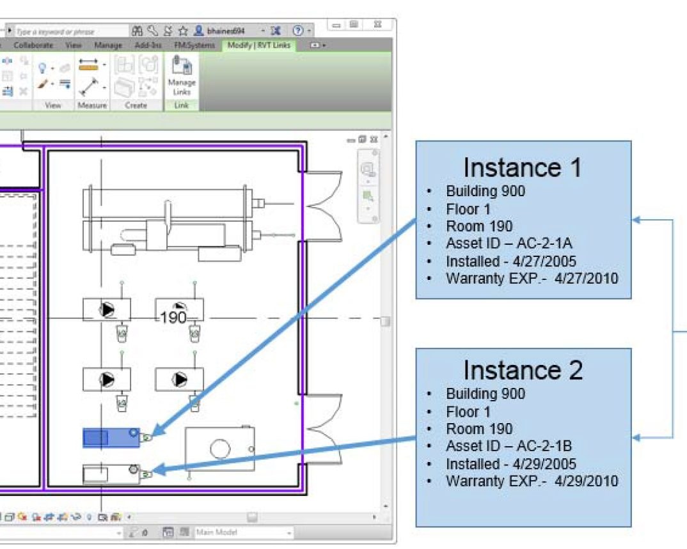Expand the Zoom Region dropdown arrow

click(x=368, y=208)
